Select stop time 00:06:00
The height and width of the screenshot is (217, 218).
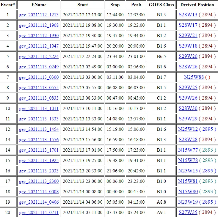pos(115,181)
